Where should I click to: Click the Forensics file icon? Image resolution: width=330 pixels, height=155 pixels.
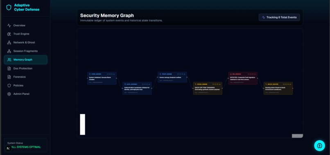pyautogui.click(x=9, y=77)
